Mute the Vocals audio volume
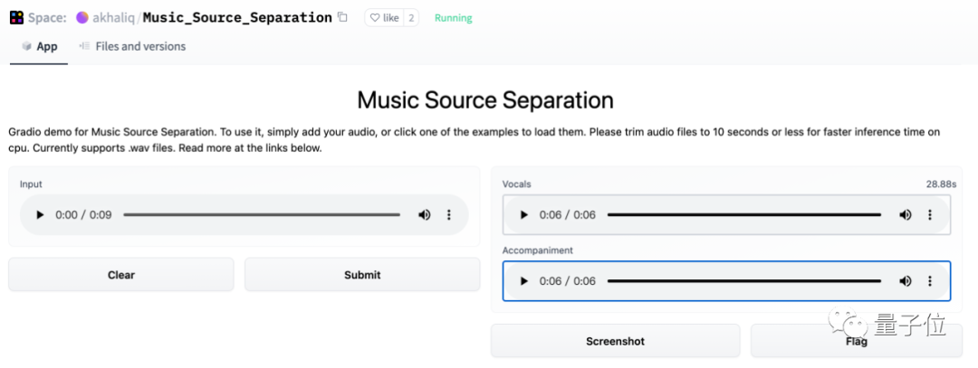 [905, 215]
